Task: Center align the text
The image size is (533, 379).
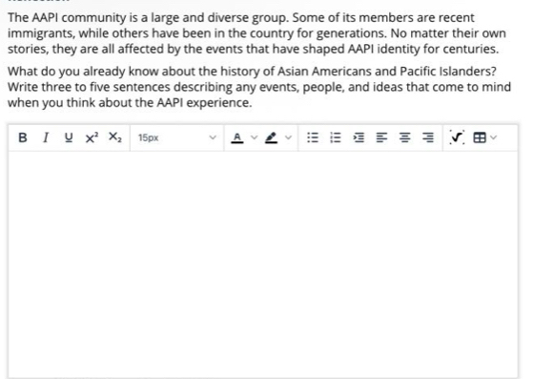Action: [404, 137]
